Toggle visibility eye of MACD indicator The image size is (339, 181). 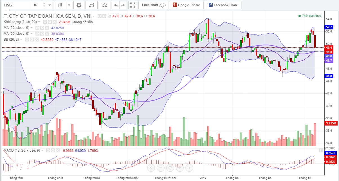click(48, 150)
